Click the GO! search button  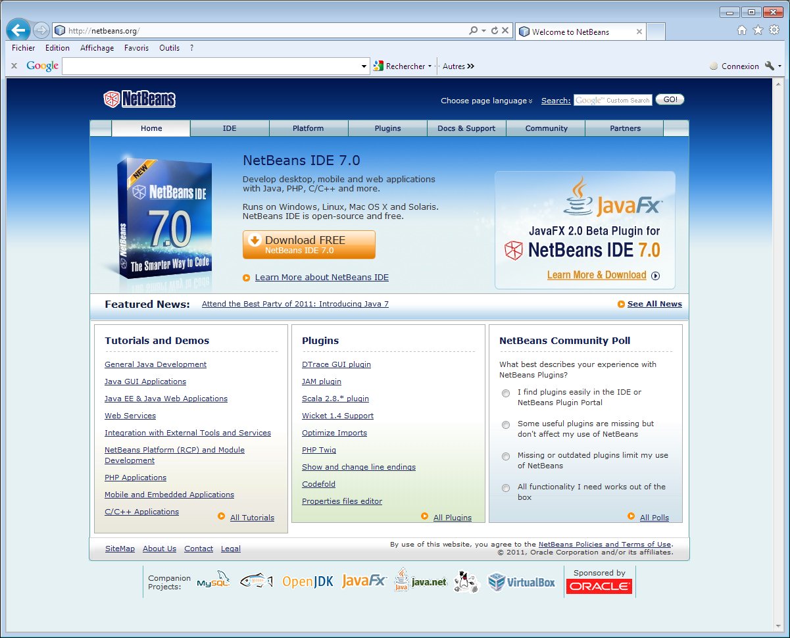pyautogui.click(x=670, y=100)
